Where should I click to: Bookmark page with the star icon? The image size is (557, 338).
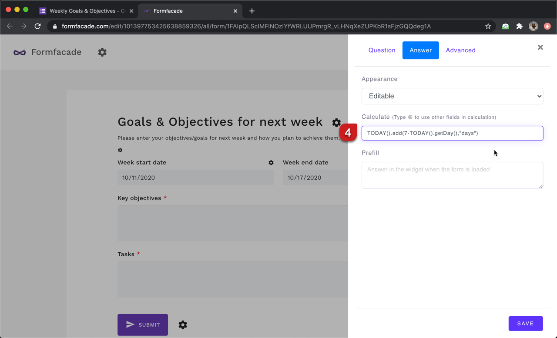[x=488, y=26]
